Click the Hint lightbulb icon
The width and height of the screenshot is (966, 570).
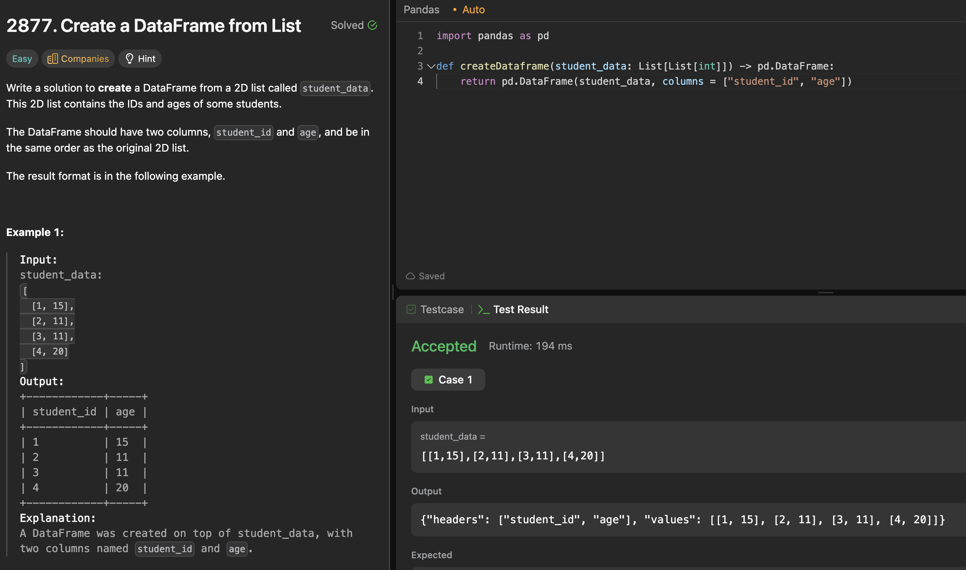(130, 59)
